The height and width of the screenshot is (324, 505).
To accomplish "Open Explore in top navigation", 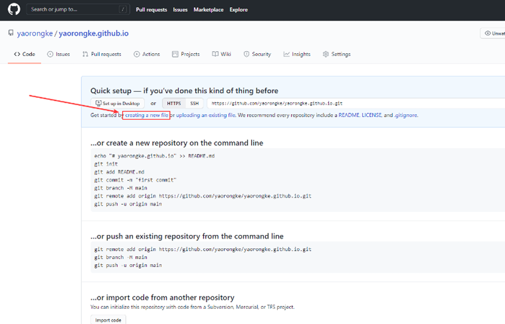I will pyautogui.click(x=239, y=10).
